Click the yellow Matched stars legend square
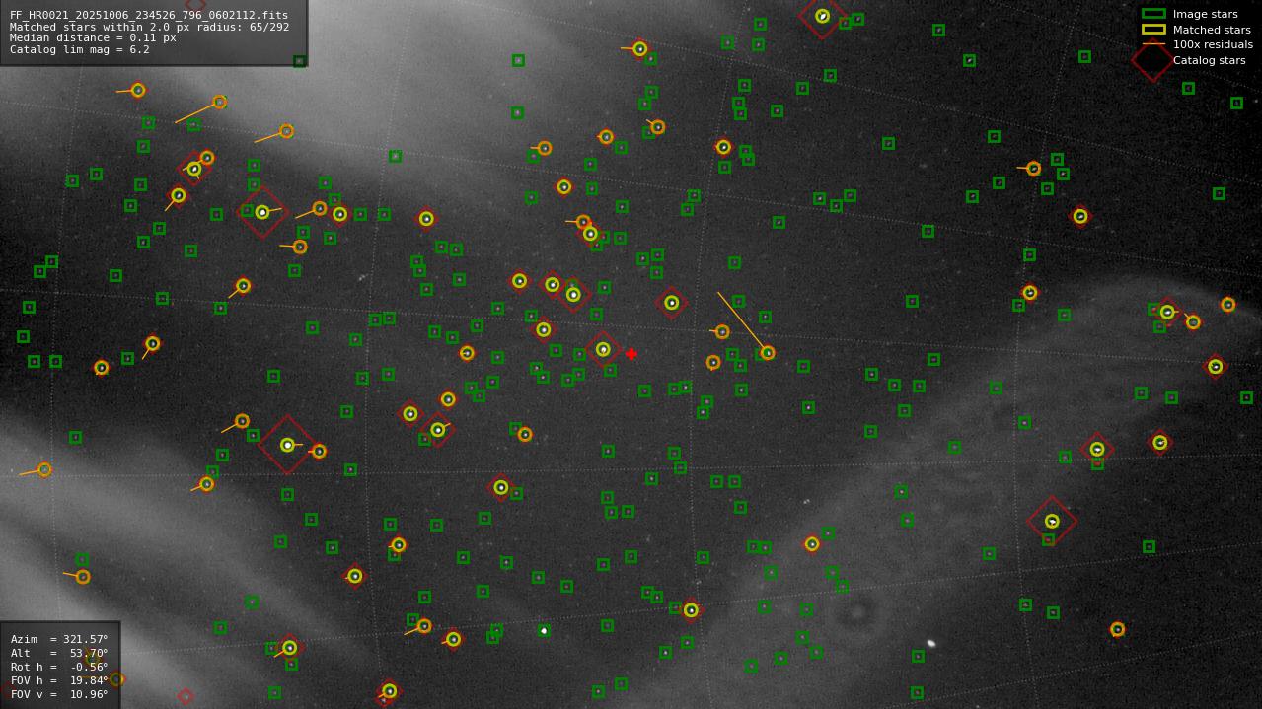The width and height of the screenshot is (1262, 709). tap(1153, 30)
